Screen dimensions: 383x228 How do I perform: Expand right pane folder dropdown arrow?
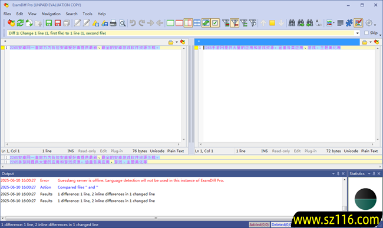pos(371,42)
